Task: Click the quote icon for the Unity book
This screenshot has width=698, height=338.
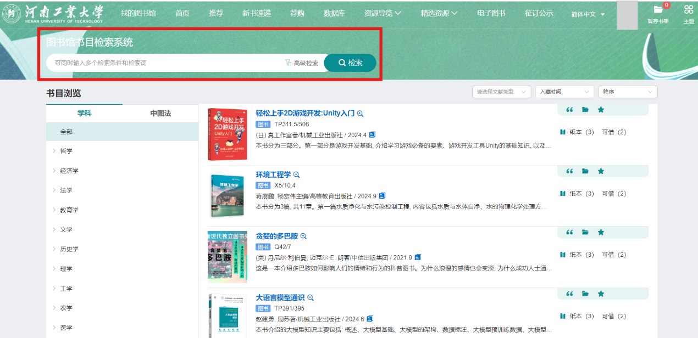Action: point(569,110)
